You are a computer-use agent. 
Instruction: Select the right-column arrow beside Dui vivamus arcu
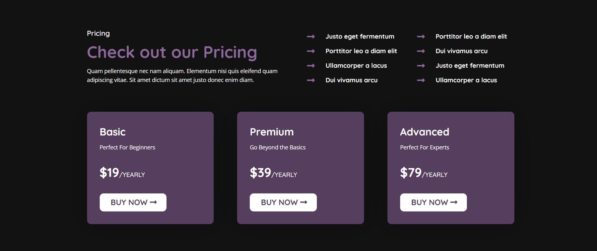pos(421,51)
